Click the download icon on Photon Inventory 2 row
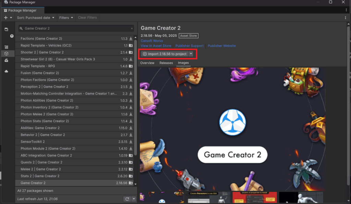Image resolution: width=351 pixels, height=204 pixels. pos(131,107)
